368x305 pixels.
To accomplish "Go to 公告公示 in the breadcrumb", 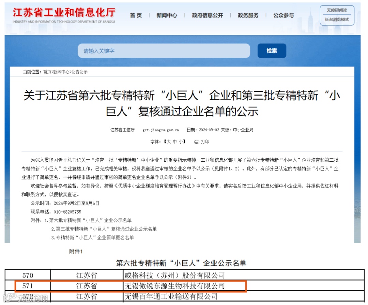I will 79,72.
